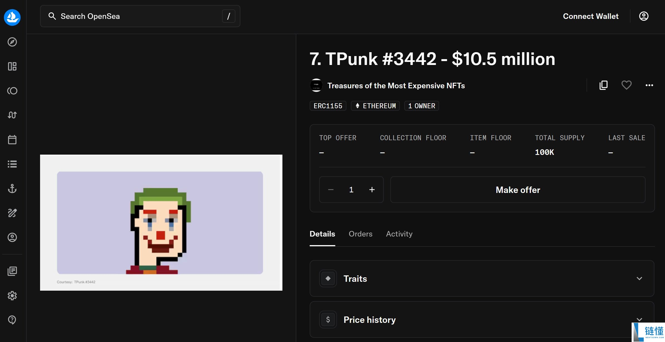
Task: Click the slash shortcut key in search
Action: 229,16
